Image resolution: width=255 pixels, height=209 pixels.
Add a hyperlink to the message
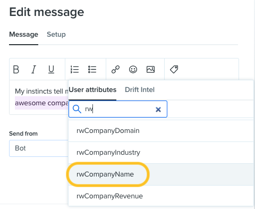pos(115,69)
